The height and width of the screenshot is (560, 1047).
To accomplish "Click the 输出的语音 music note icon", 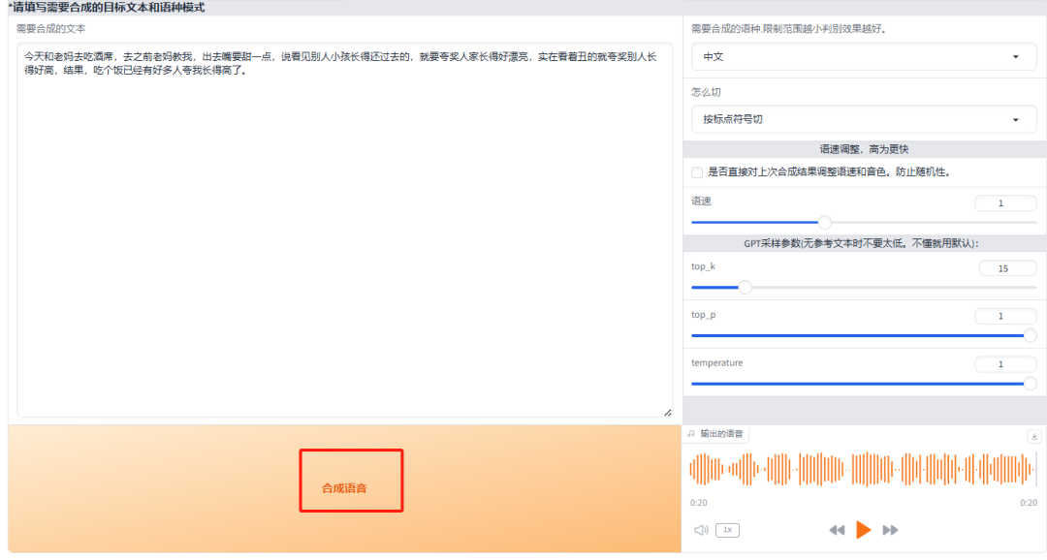I will pos(692,434).
